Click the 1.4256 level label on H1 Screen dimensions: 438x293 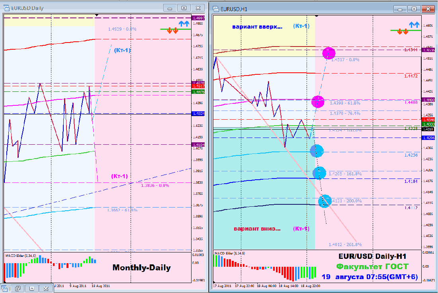click(411, 155)
